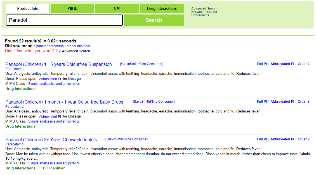
Task: Click inside the Panadol search field
Action: tap(64, 20)
